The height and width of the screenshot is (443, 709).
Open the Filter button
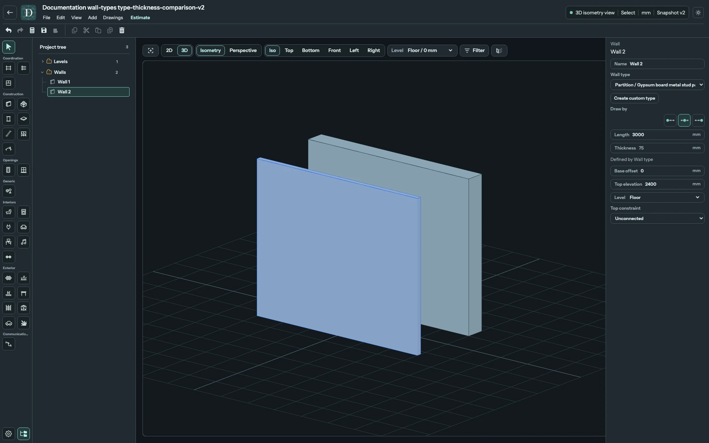click(475, 51)
